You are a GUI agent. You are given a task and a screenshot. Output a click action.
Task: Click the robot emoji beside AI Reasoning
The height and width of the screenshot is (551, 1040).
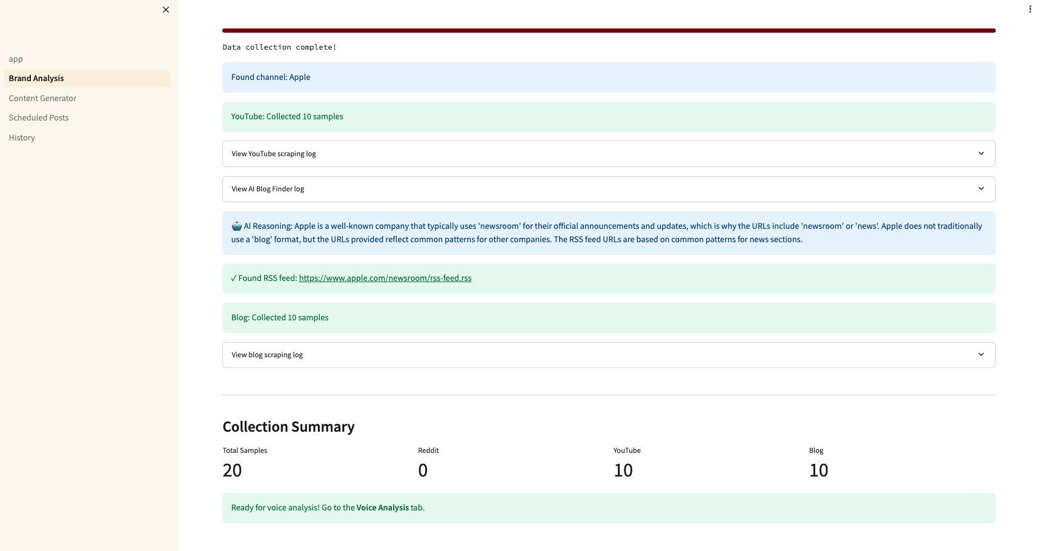click(236, 226)
